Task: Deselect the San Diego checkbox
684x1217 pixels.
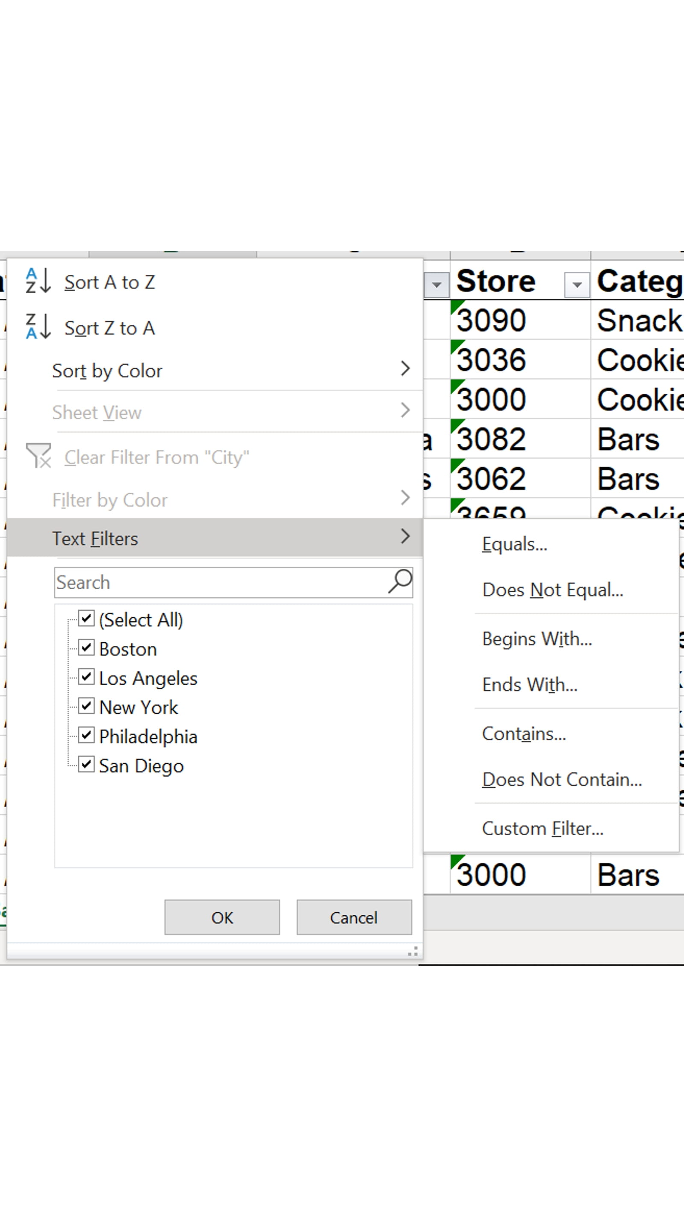Action: coord(86,765)
